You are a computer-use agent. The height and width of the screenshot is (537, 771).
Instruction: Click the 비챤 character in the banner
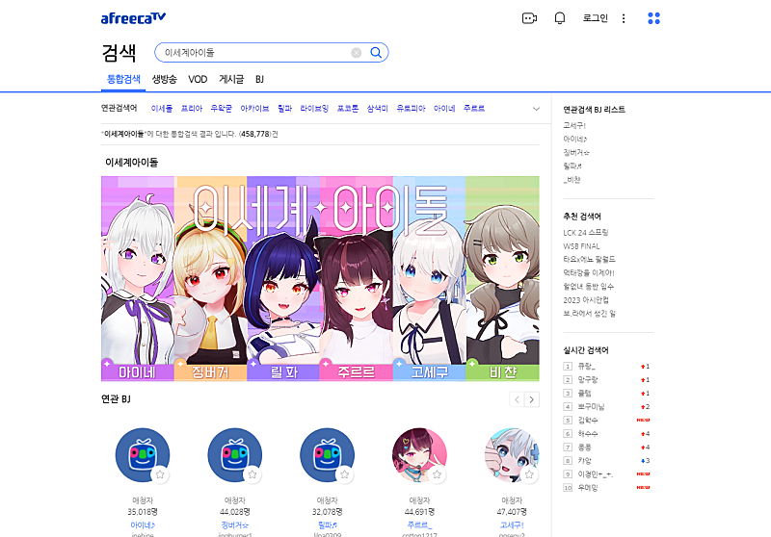point(502,279)
